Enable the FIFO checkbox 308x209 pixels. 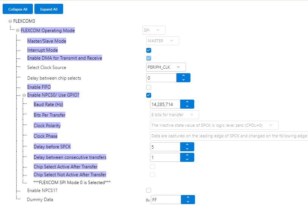(x=149, y=87)
